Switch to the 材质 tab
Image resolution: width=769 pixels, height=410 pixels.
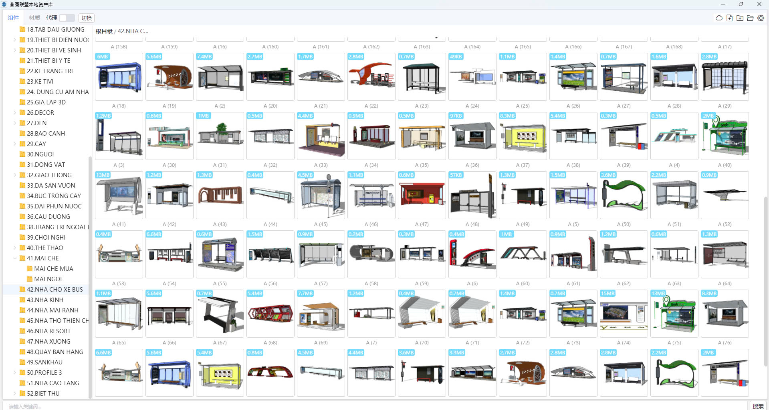click(x=34, y=18)
